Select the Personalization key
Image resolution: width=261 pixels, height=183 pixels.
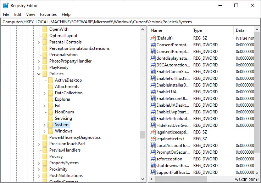point(63,55)
